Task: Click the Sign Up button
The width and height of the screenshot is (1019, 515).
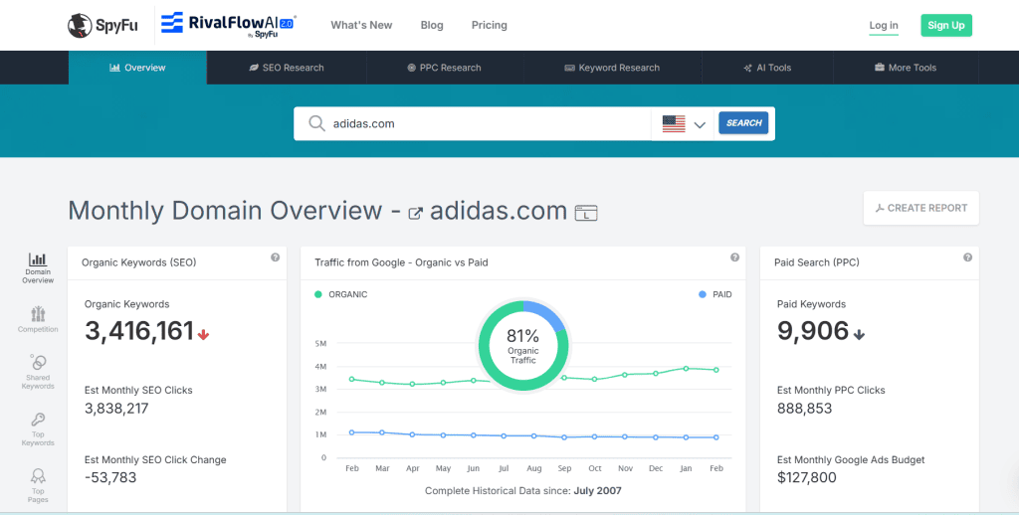Action: click(x=946, y=25)
